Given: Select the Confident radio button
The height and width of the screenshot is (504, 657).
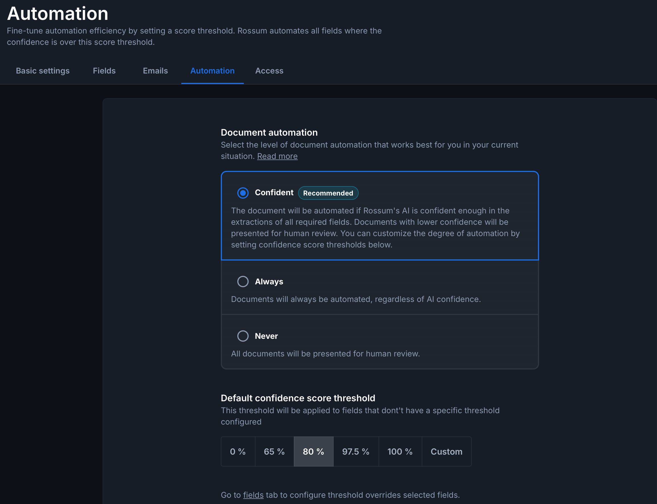Looking at the screenshot, I should pos(243,193).
